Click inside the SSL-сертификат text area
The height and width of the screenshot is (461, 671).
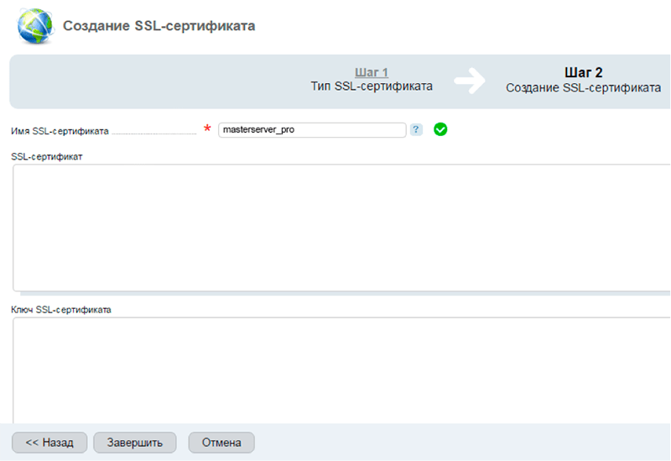tap(340, 227)
